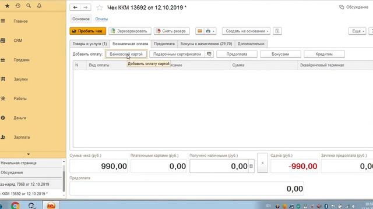Pay with the Кредитом button

[x=324, y=54]
